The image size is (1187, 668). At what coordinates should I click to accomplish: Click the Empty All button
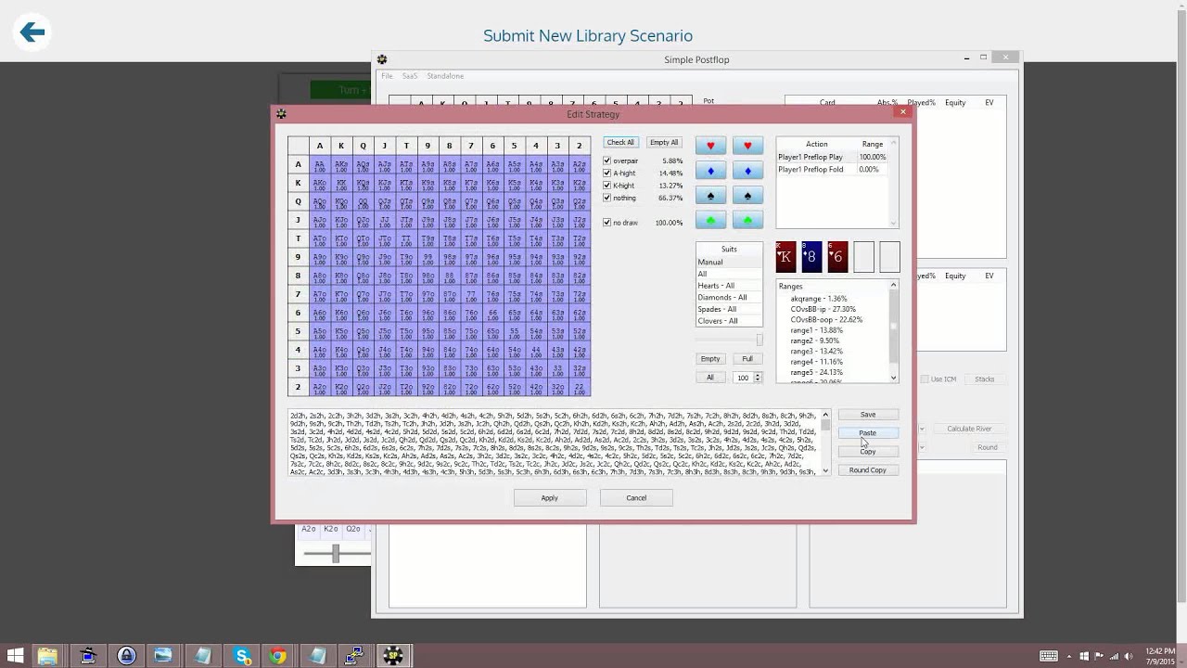coord(664,142)
